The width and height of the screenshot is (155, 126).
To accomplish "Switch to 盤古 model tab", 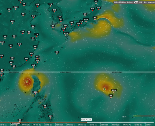I will [145, 2].
